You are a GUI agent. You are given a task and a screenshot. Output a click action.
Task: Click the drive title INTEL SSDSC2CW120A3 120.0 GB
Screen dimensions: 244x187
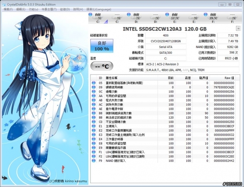click(165, 29)
